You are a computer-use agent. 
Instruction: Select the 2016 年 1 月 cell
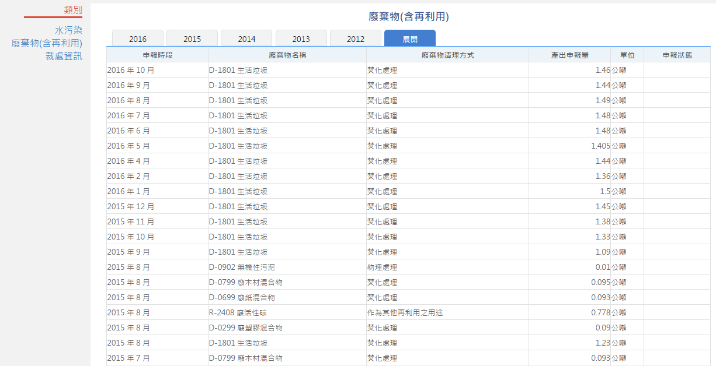157,191
